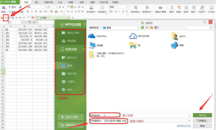The image size is (216, 130).
Task: Click the Undo arrow icon
Action: pyautogui.click(x=20, y=18)
